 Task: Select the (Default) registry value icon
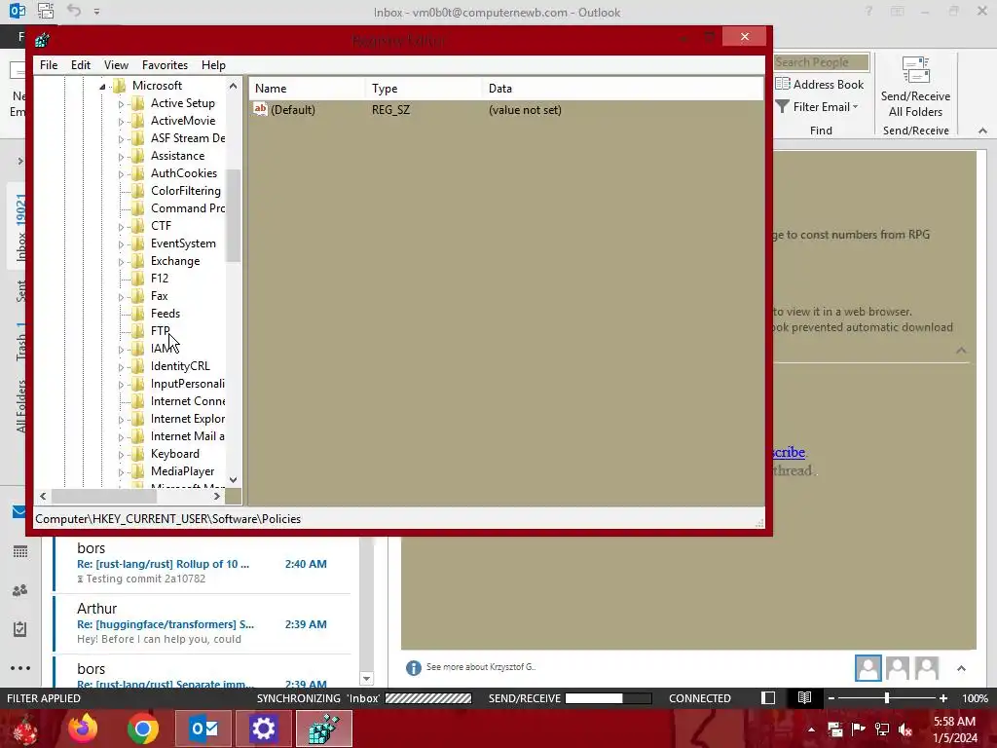260,109
